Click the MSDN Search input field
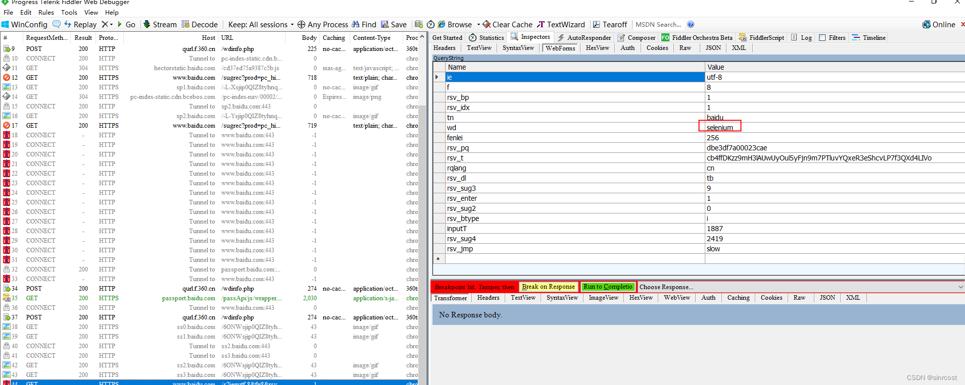This screenshot has height=385, width=965. click(658, 24)
